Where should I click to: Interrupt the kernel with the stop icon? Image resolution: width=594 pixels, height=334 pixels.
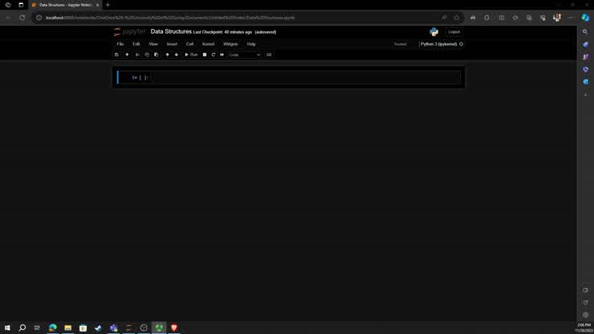pos(205,55)
